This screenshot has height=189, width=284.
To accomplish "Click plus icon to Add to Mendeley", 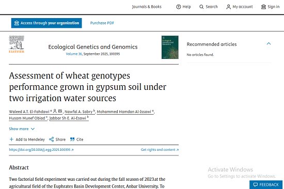I will click(x=11, y=139).
